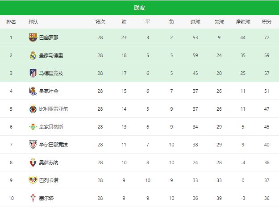Image resolution: width=279 pixels, height=208 pixels.
Task: Click the Osasuna crest icon
Action: pos(33,162)
